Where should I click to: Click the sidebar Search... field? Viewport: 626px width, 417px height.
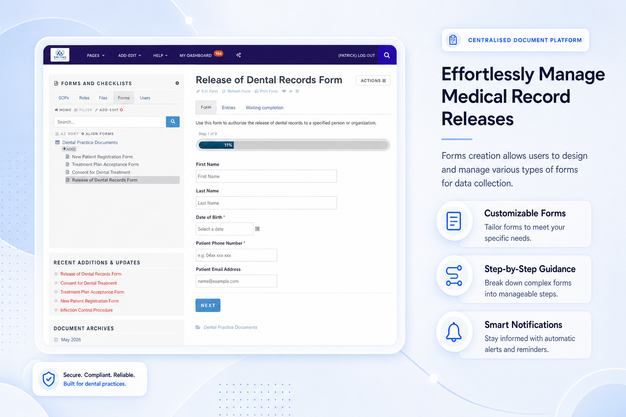click(110, 122)
